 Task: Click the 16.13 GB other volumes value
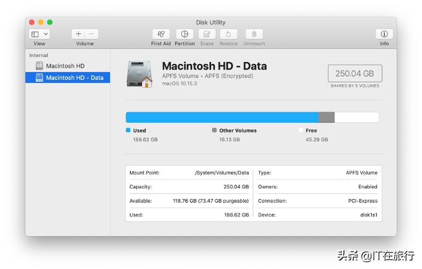(230, 139)
